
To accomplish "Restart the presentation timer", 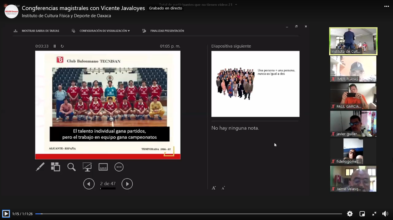I will point(62,46).
